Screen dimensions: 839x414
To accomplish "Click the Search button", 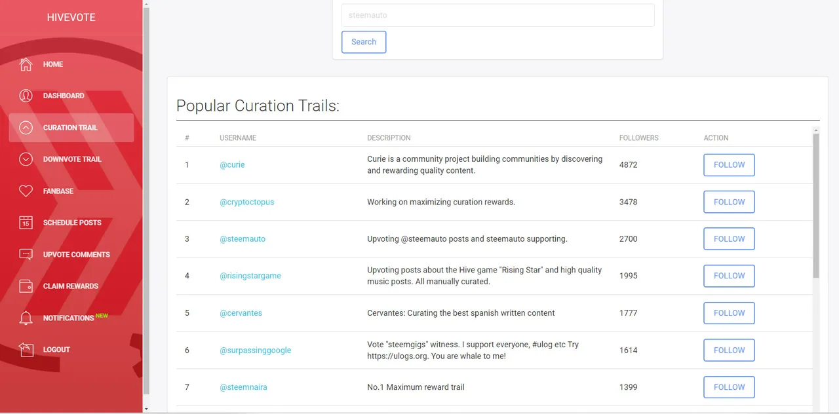I will coord(364,42).
